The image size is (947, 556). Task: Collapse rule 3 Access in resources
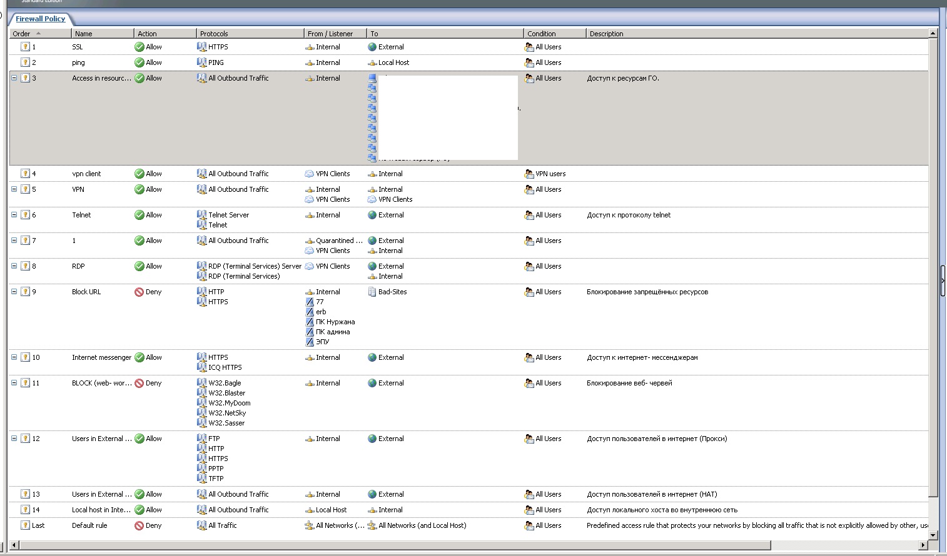14,78
